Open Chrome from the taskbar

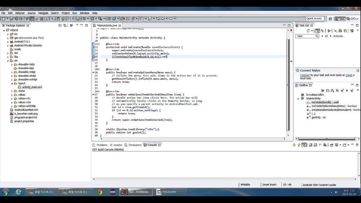(99, 192)
